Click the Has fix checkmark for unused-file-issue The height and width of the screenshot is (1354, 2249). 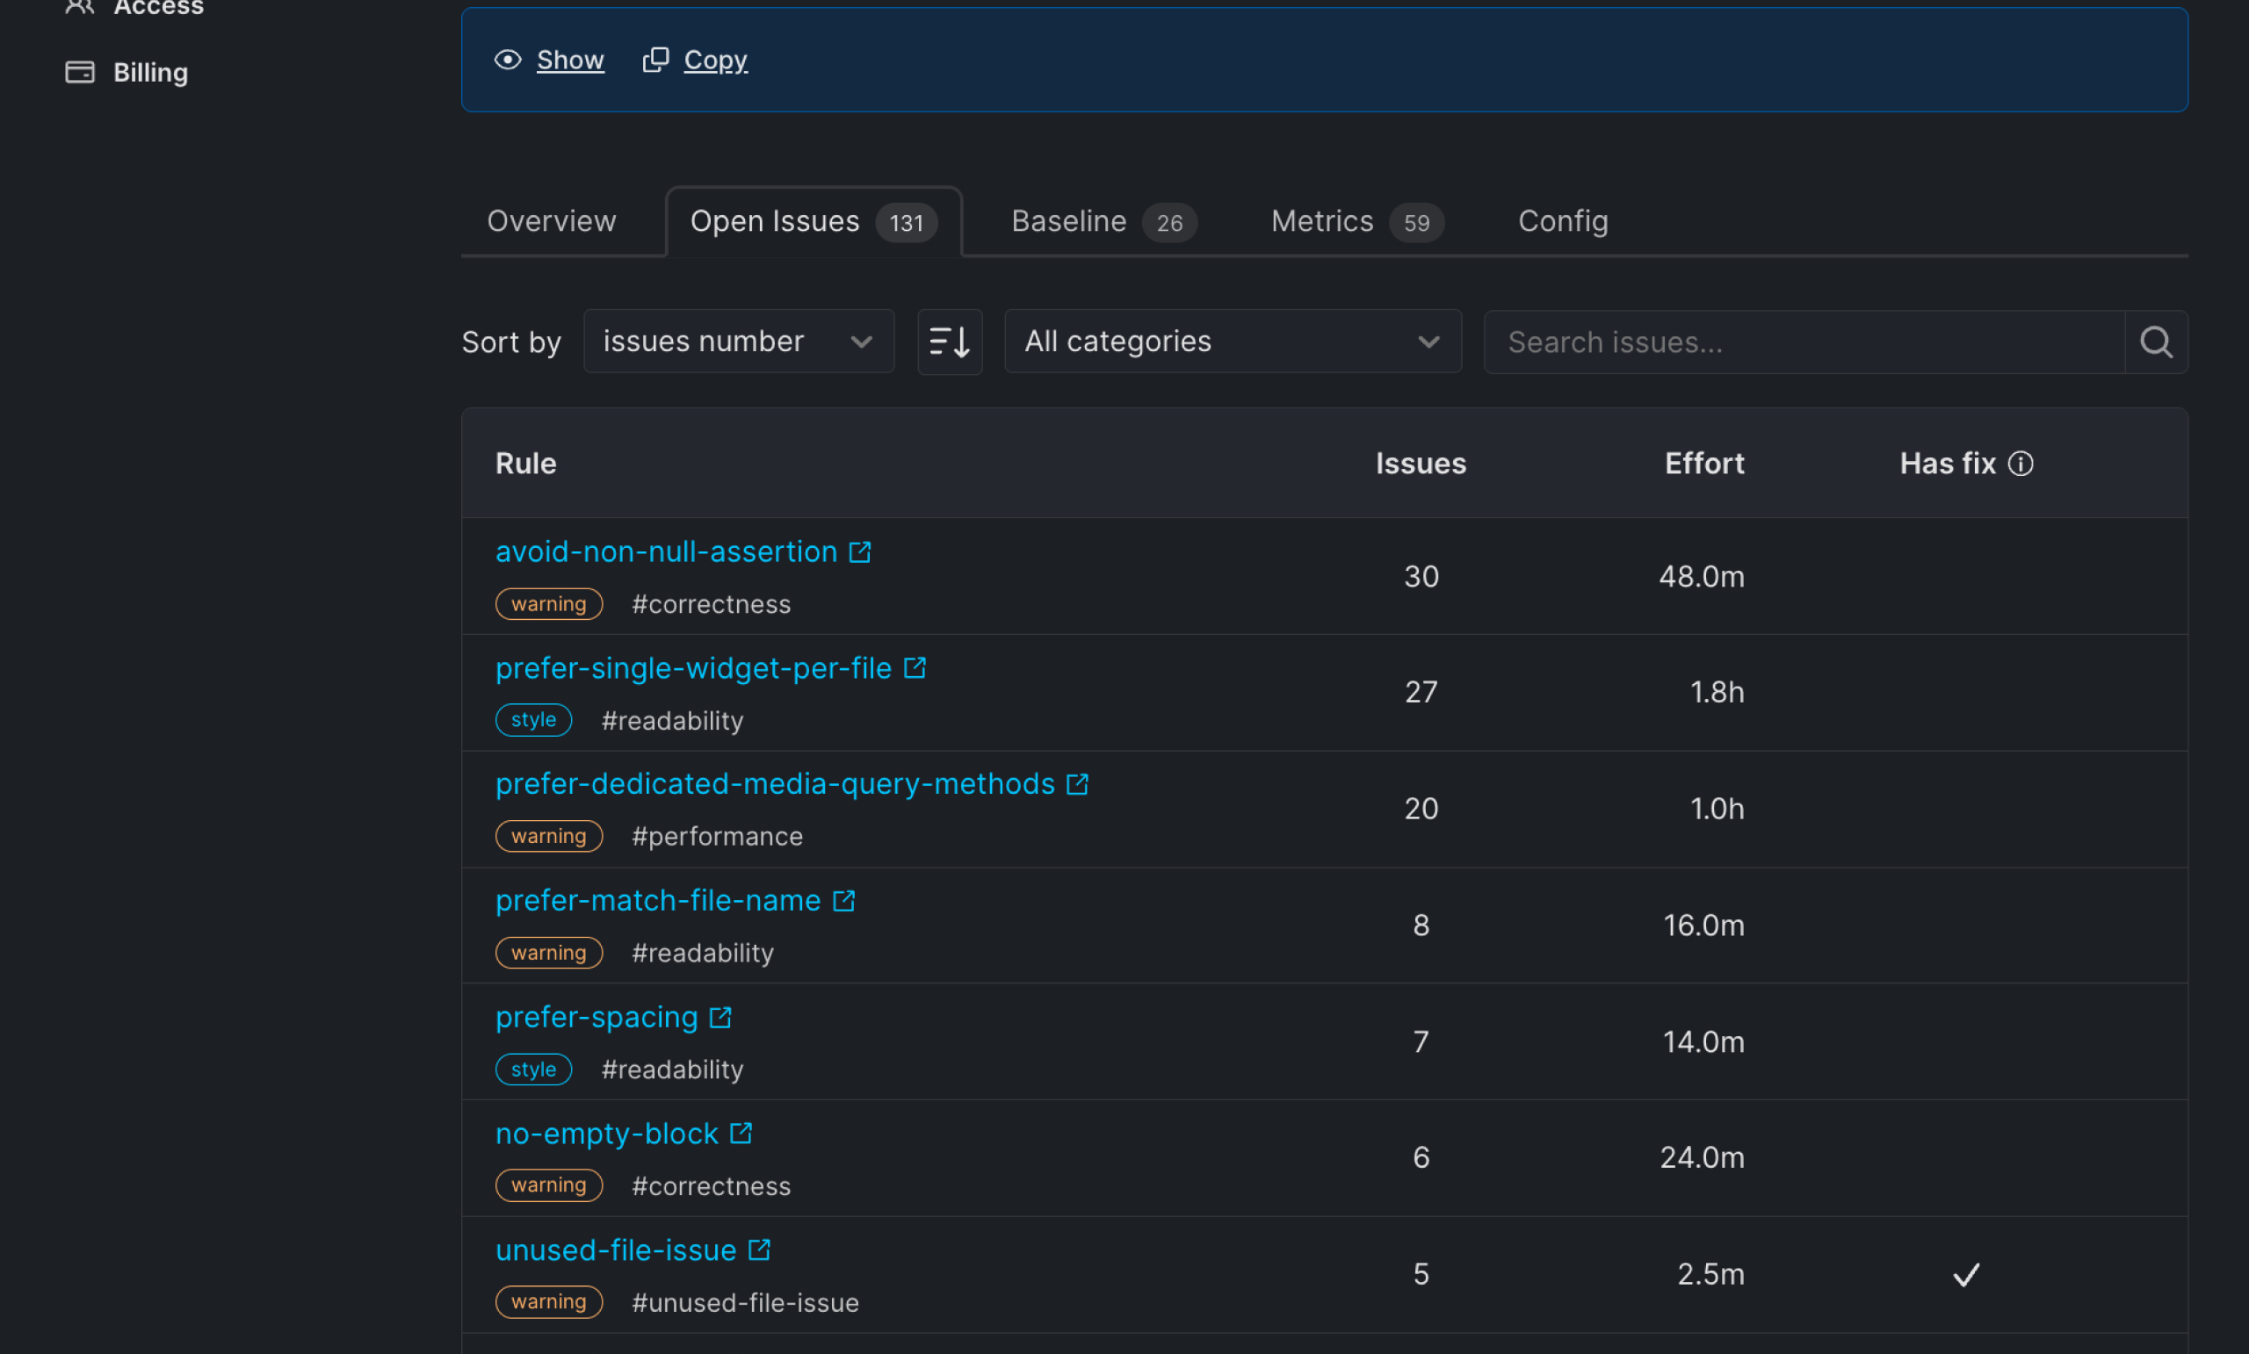click(1966, 1275)
